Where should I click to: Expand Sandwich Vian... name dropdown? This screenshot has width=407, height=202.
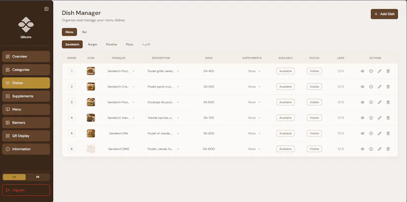(133, 118)
